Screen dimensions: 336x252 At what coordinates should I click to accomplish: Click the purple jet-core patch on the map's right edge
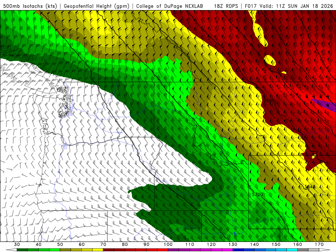[x=326, y=105]
